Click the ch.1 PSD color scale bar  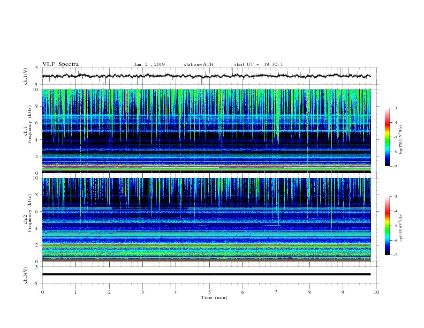388,137
